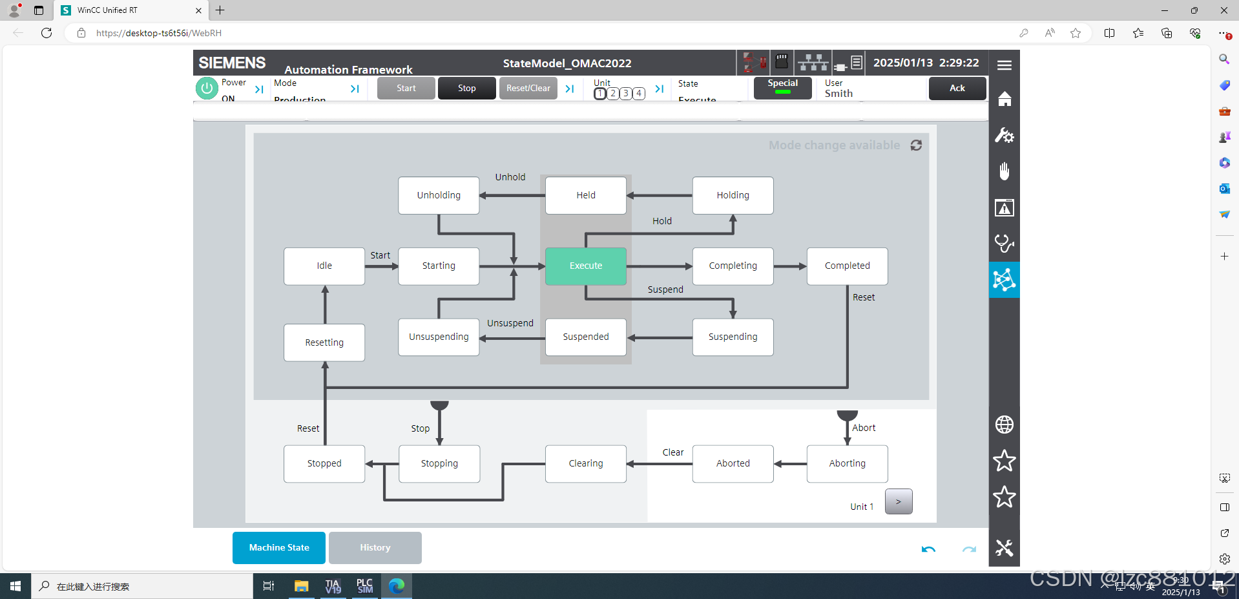Expand the Unit selection chevron
This screenshot has height=599, width=1239.
tap(659, 89)
